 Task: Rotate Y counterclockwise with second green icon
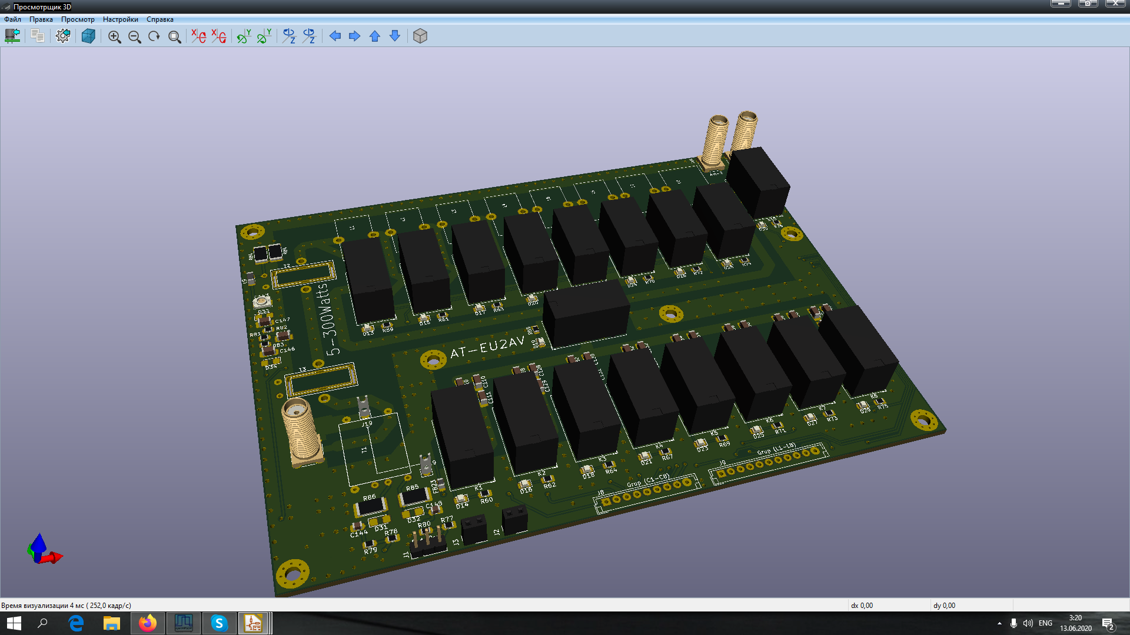click(264, 36)
